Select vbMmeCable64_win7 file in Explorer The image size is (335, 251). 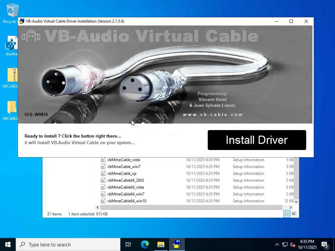tap(126, 194)
